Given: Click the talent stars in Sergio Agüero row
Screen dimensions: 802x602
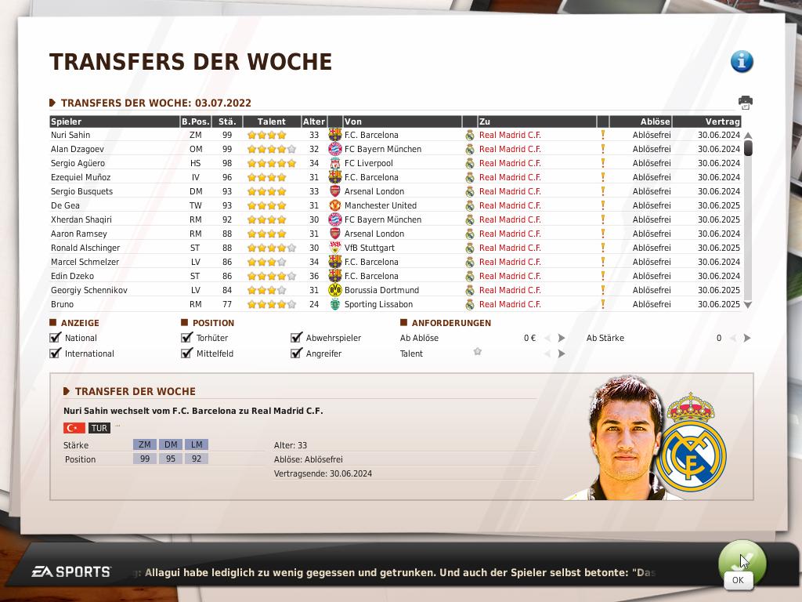Looking at the screenshot, I should (272, 163).
